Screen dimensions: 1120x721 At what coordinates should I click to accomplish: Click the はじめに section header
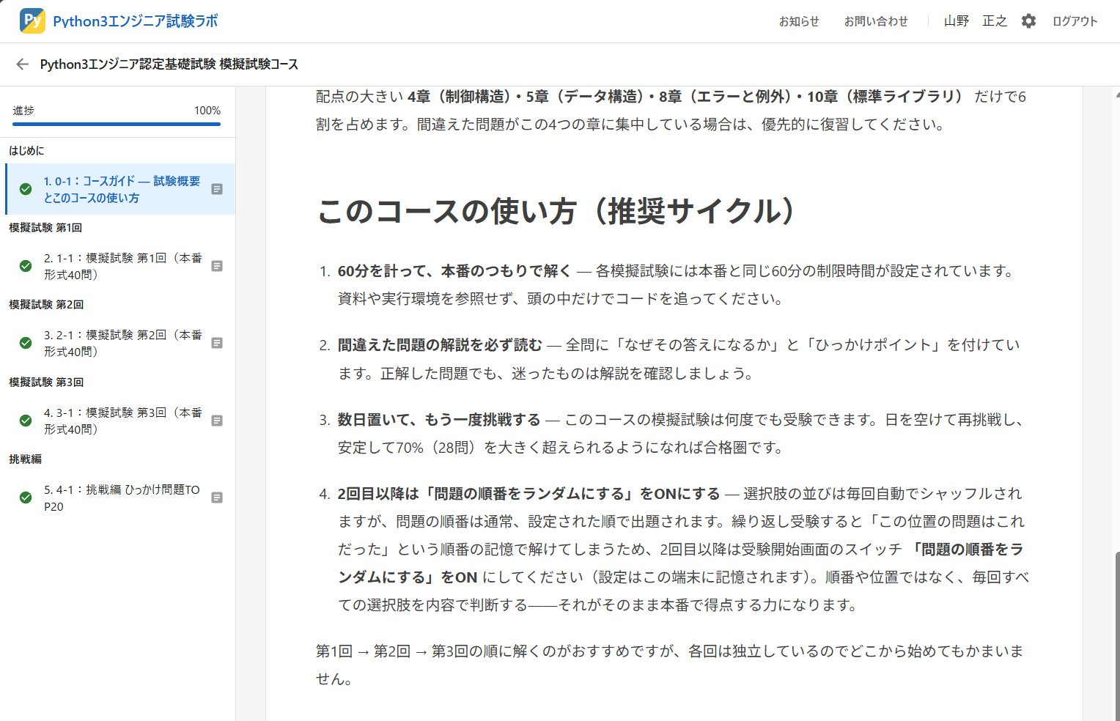coord(26,150)
